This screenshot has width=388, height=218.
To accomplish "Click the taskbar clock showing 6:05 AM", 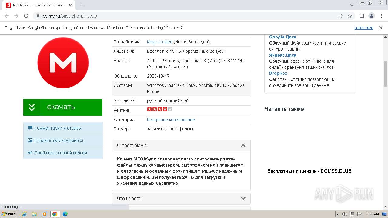I will point(373,214).
